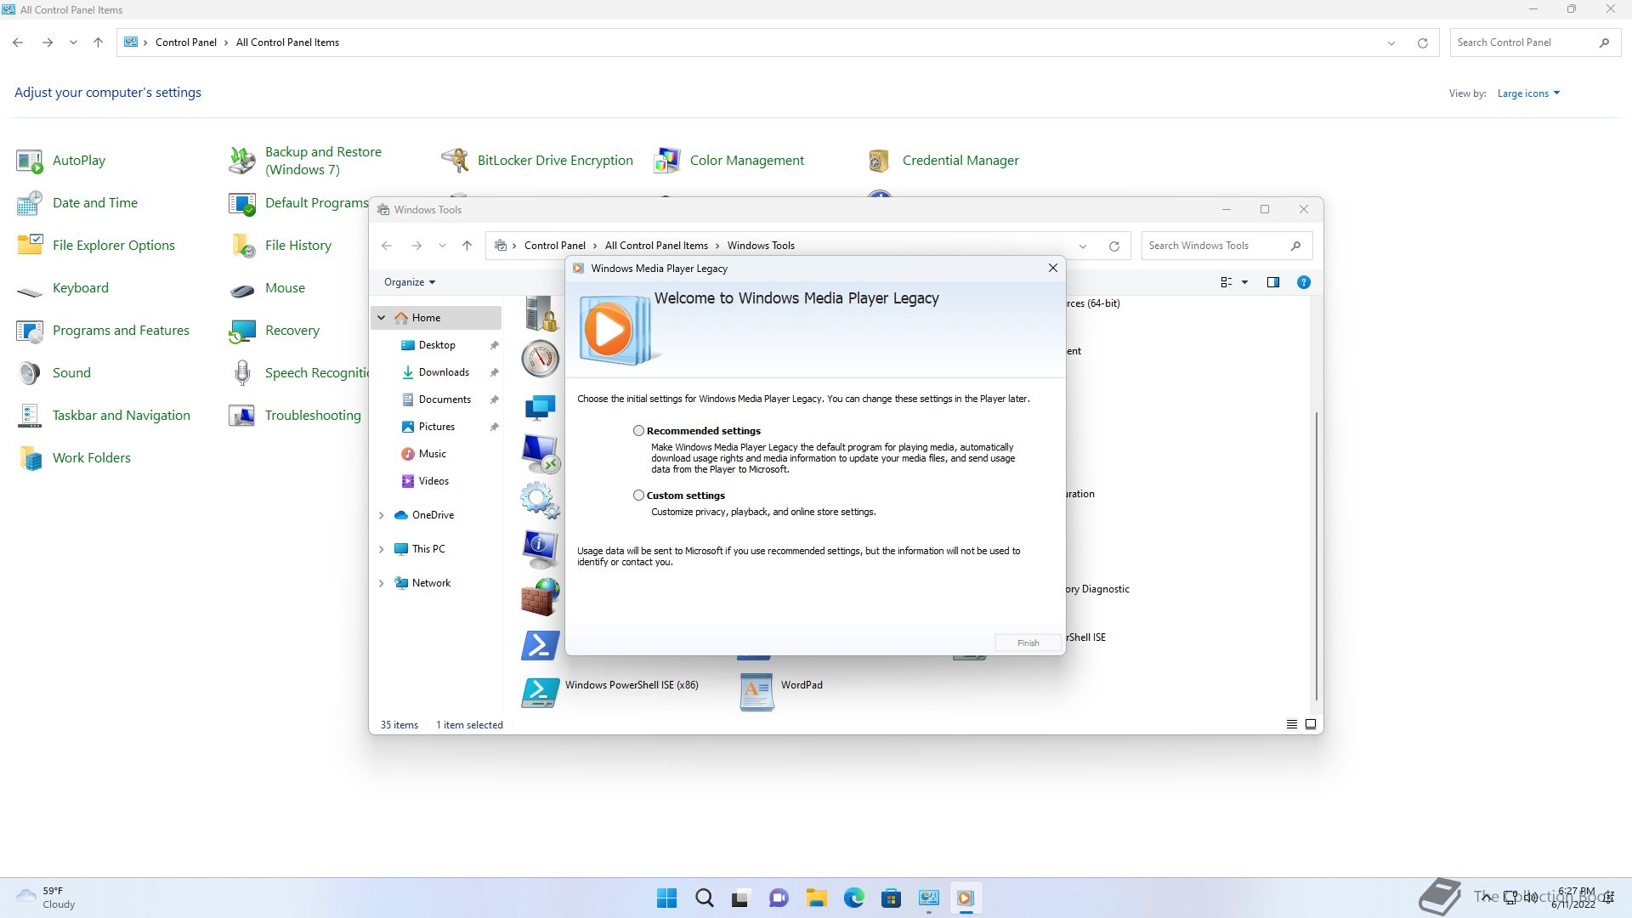The image size is (1632, 918).
Task: Click Control Panel breadcrumb in main window
Action: pyautogui.click(x=185, y=42)
